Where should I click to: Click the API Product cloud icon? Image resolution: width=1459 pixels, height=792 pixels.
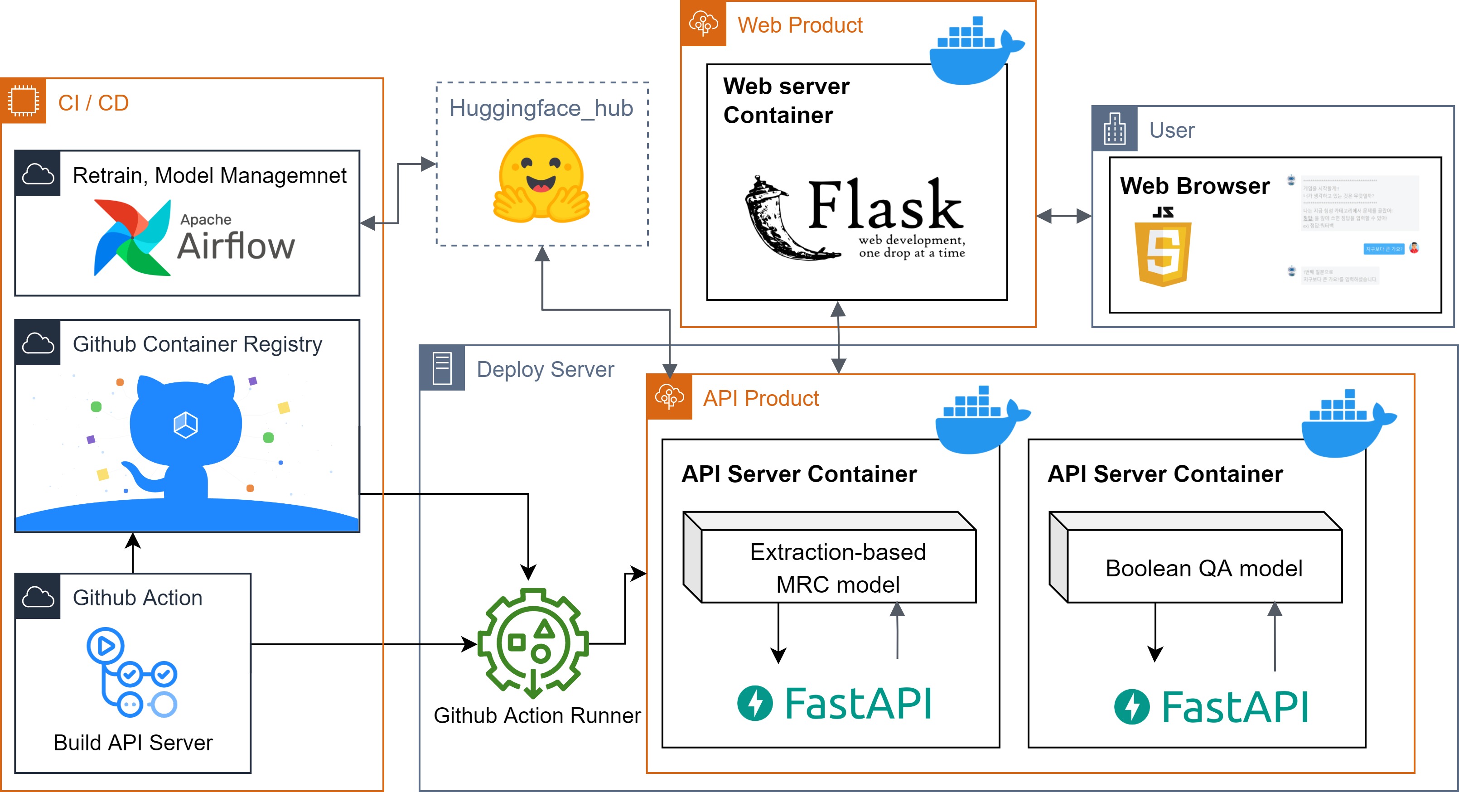coord(669,397)
